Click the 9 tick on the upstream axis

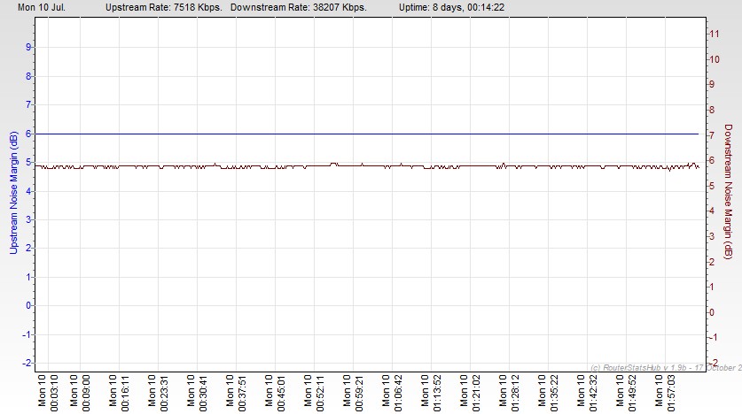tap(29, 47)
